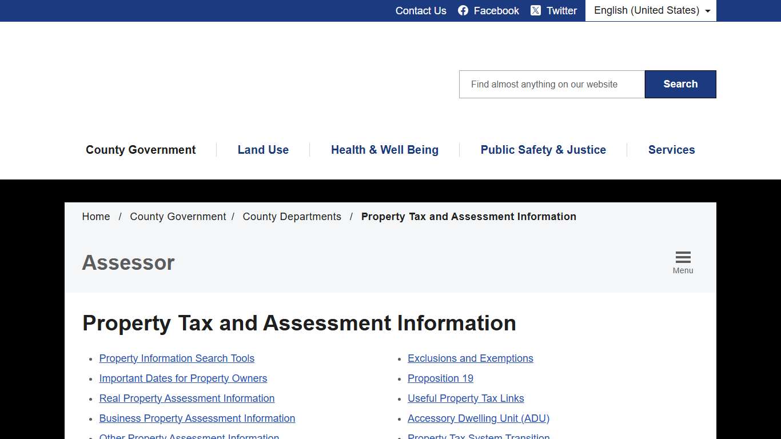Open Accessory Dwelling Unit (ADU) information
The height and width of the screenshot is (439, 781).
[x=478, y=418]
